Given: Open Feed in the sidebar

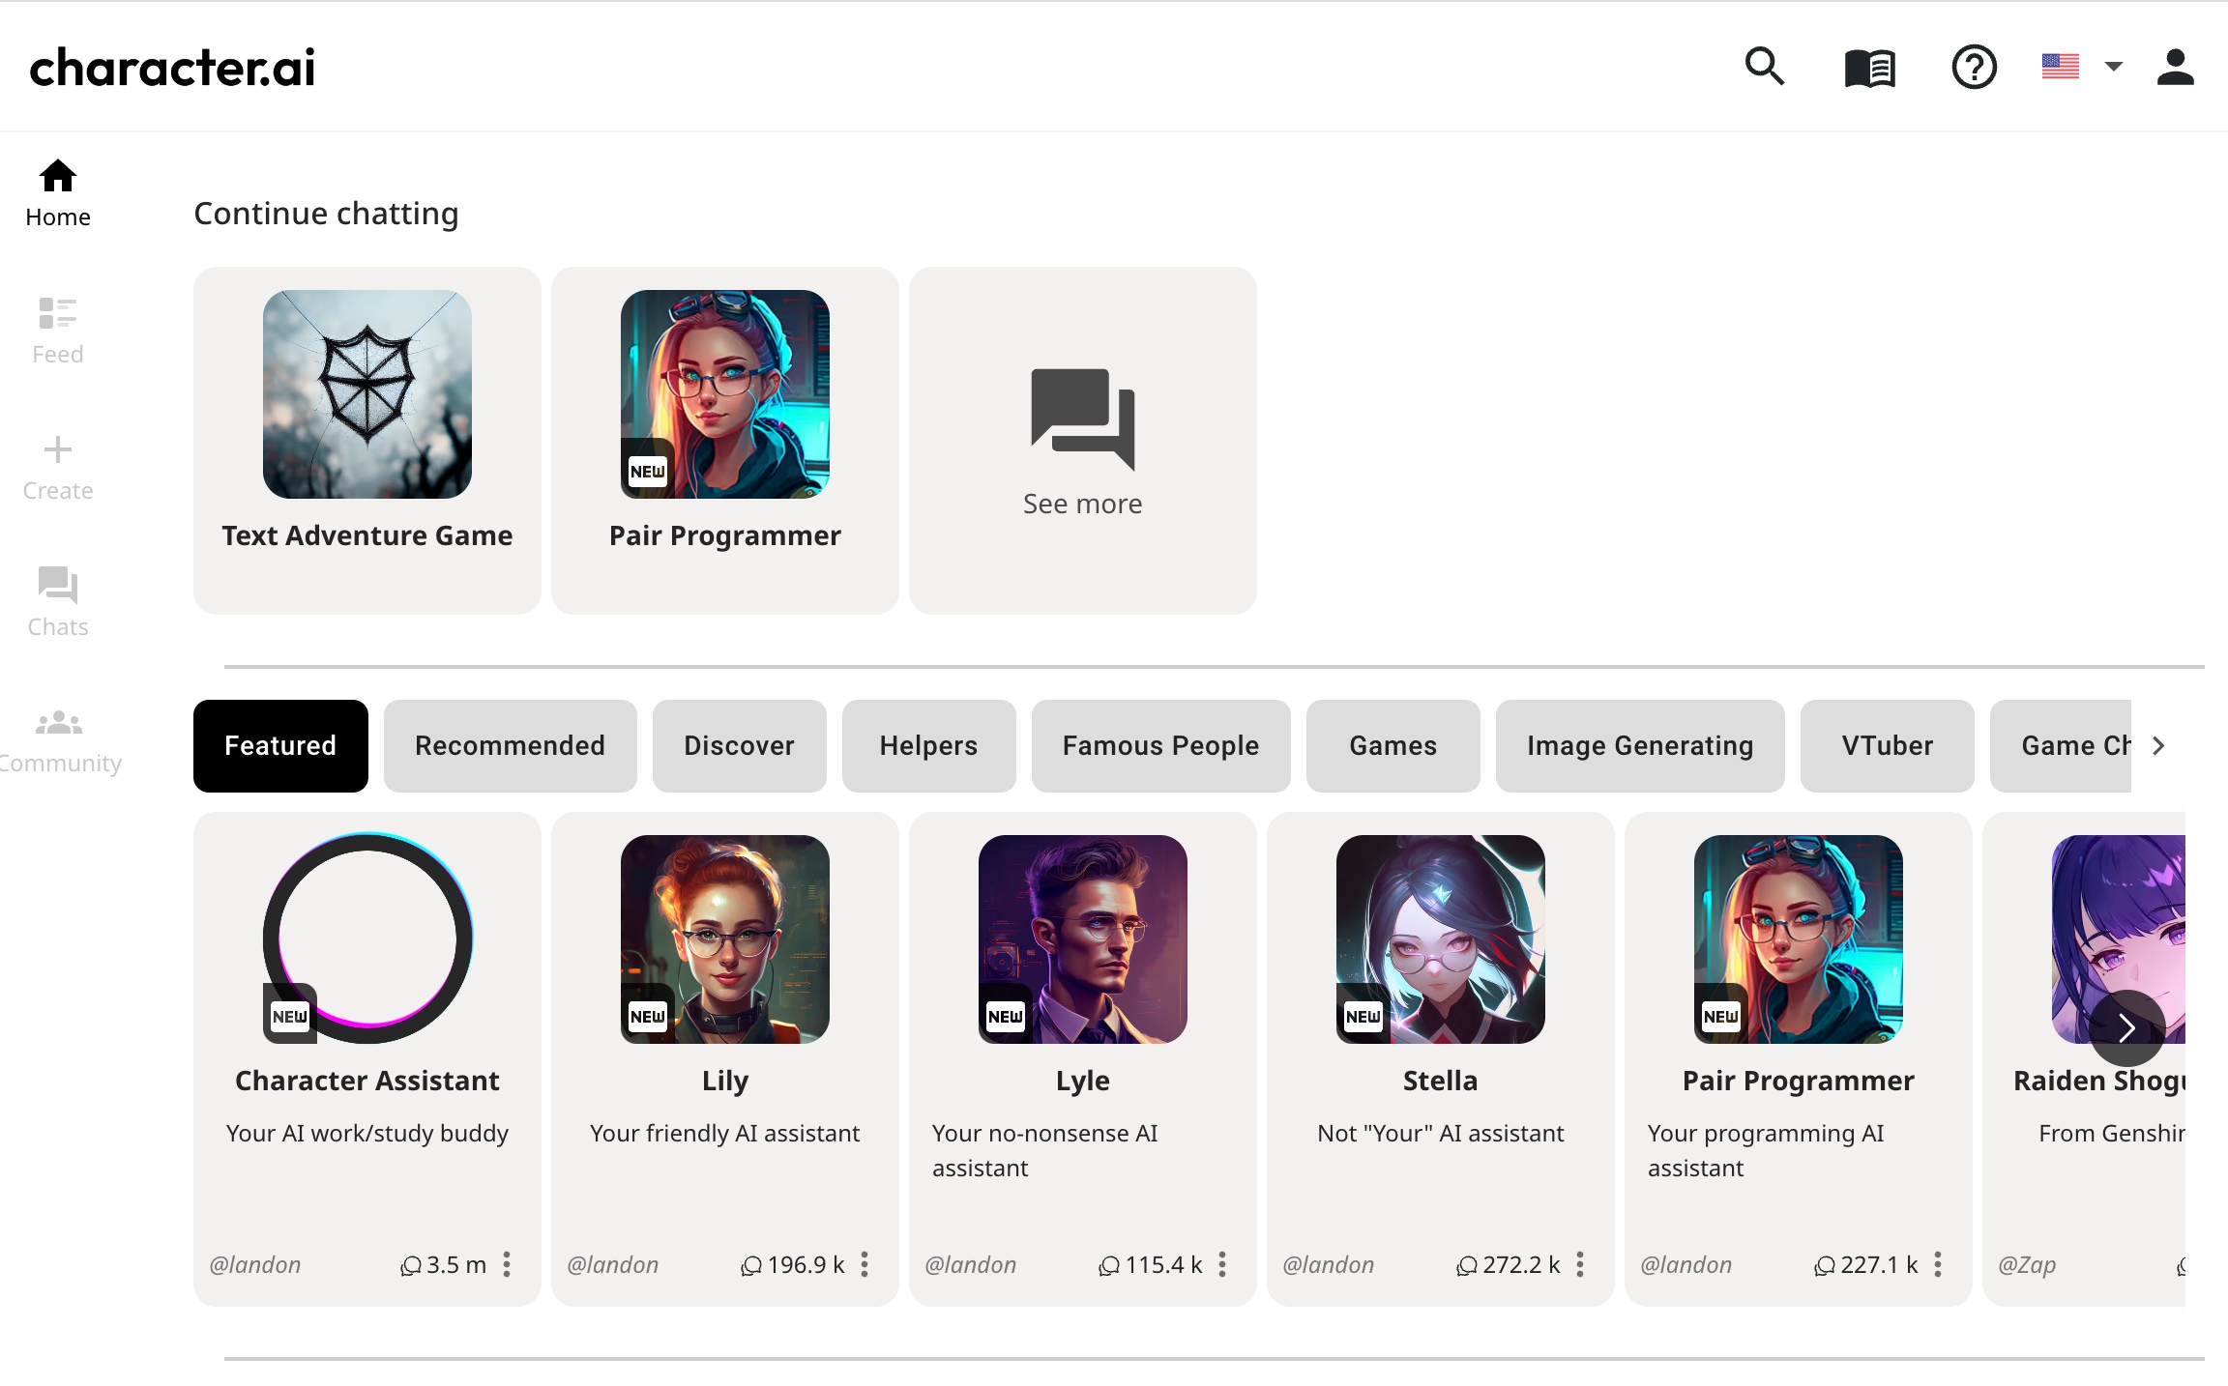Looking at the screenshot, I should click(58, 331).
